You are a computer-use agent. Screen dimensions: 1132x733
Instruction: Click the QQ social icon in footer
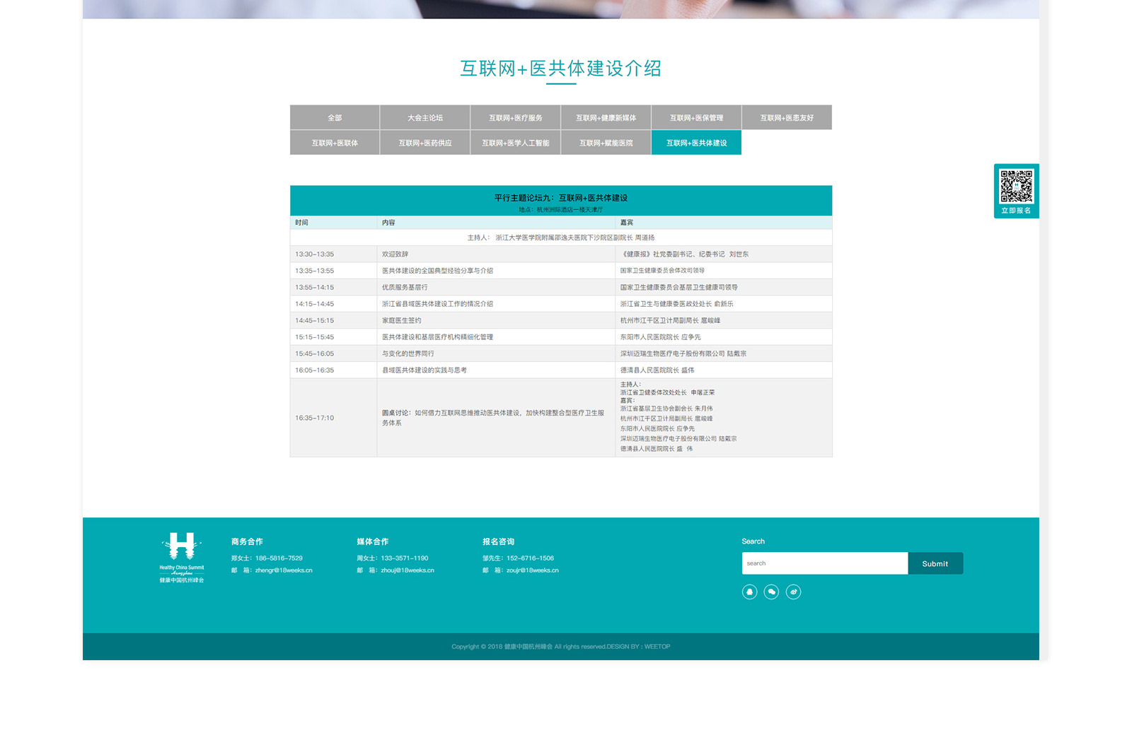point(749,592)
